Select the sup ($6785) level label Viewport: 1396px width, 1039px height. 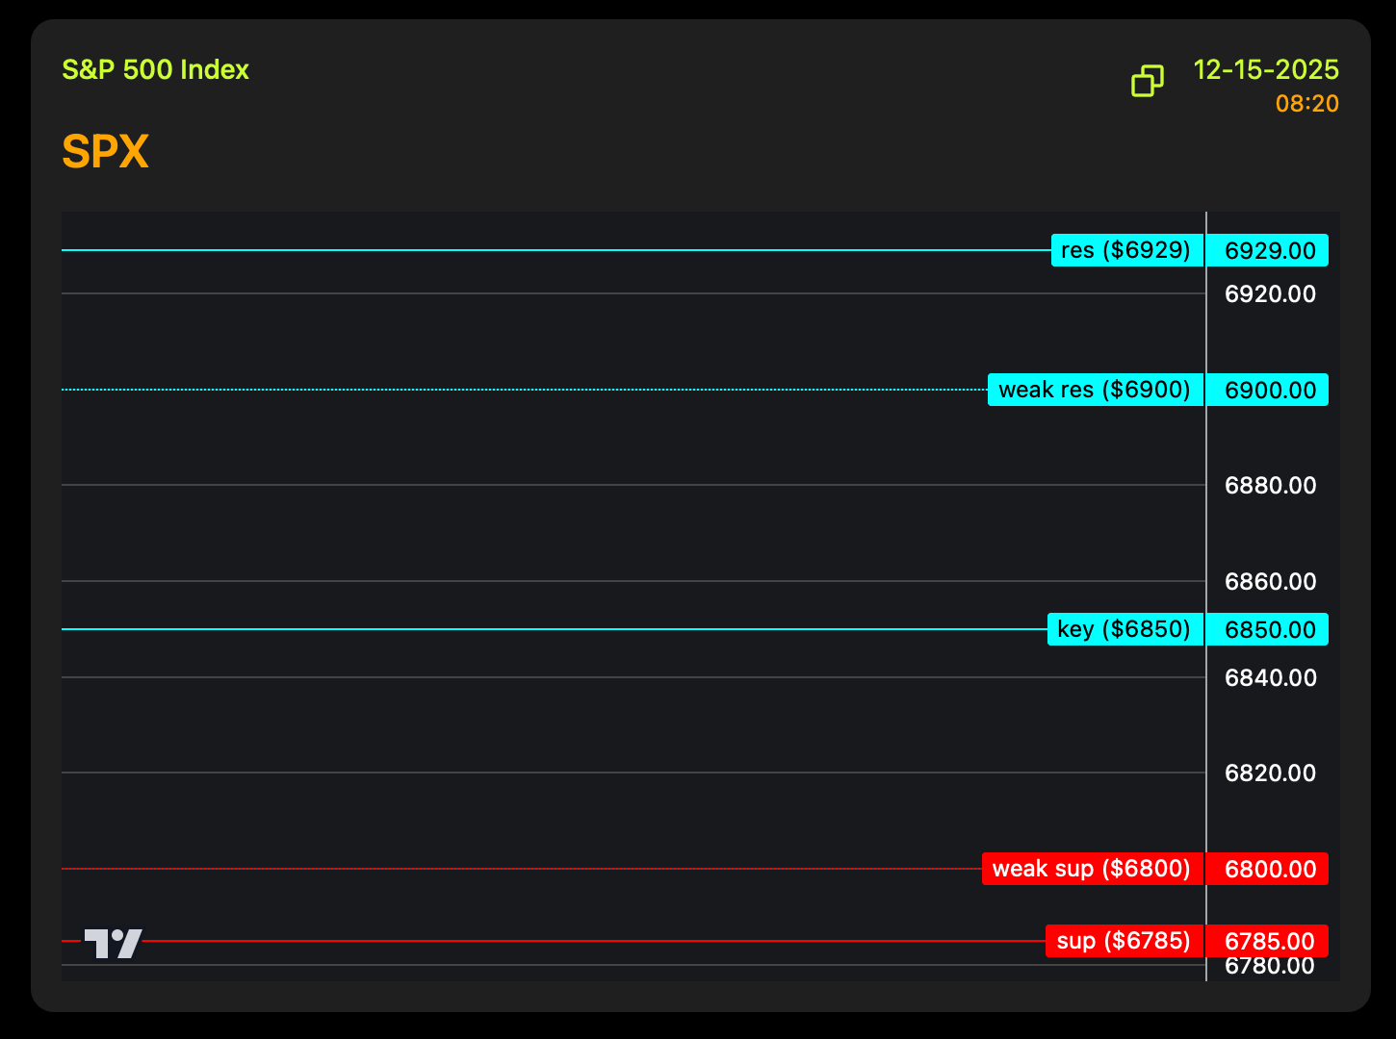tap(1124, 941)
